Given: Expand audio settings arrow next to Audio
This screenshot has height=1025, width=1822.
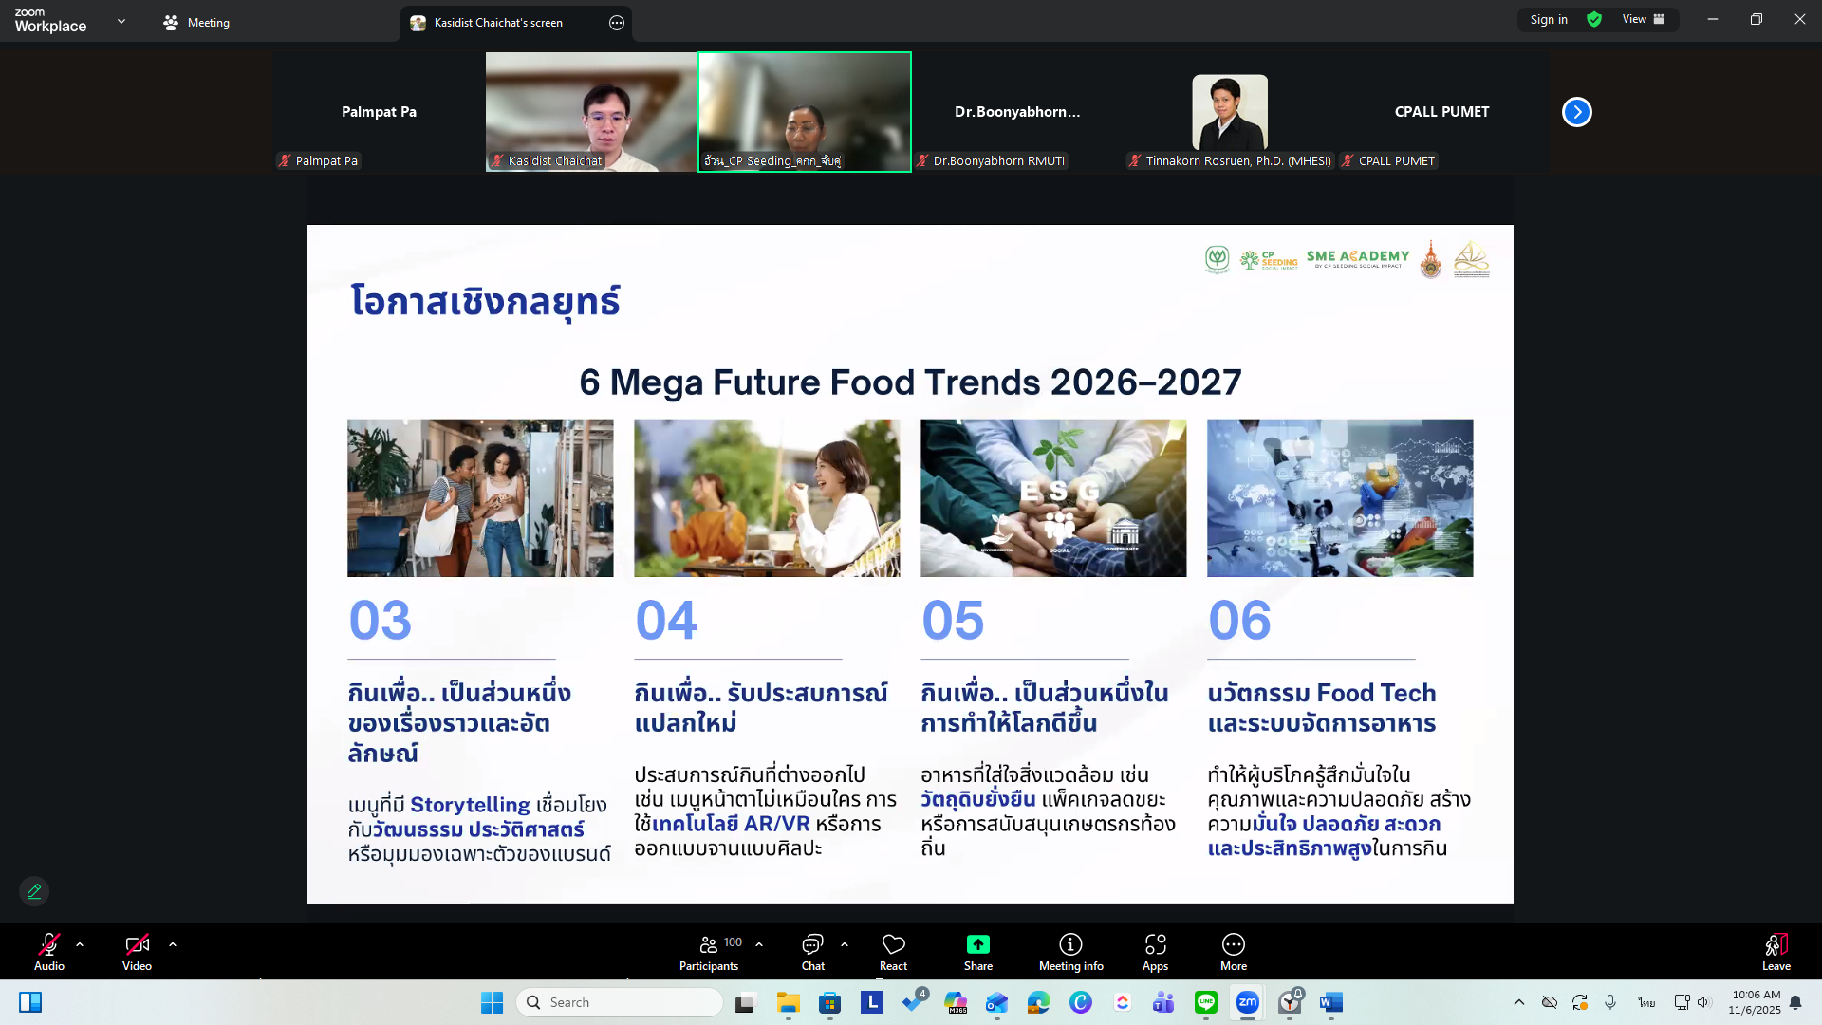Looking at the screenshot, I should click(80, 944).
